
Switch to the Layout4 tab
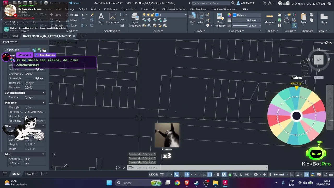pyautogui.click(x=30, y=174)
